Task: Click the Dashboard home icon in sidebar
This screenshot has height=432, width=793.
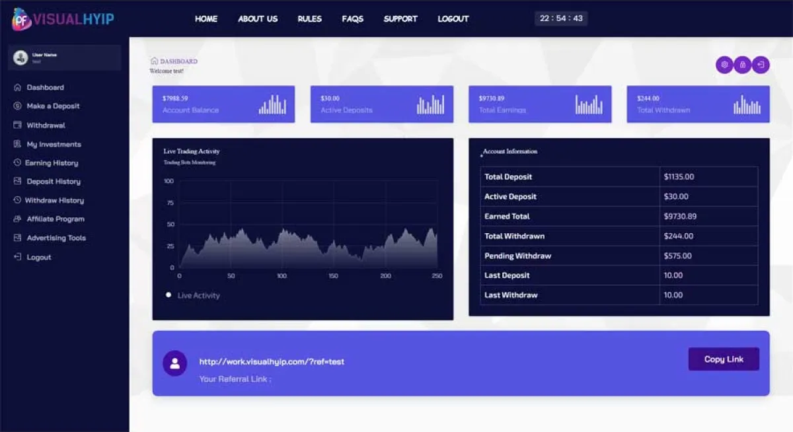Action: pyautogui.click(x=18, y=87)
